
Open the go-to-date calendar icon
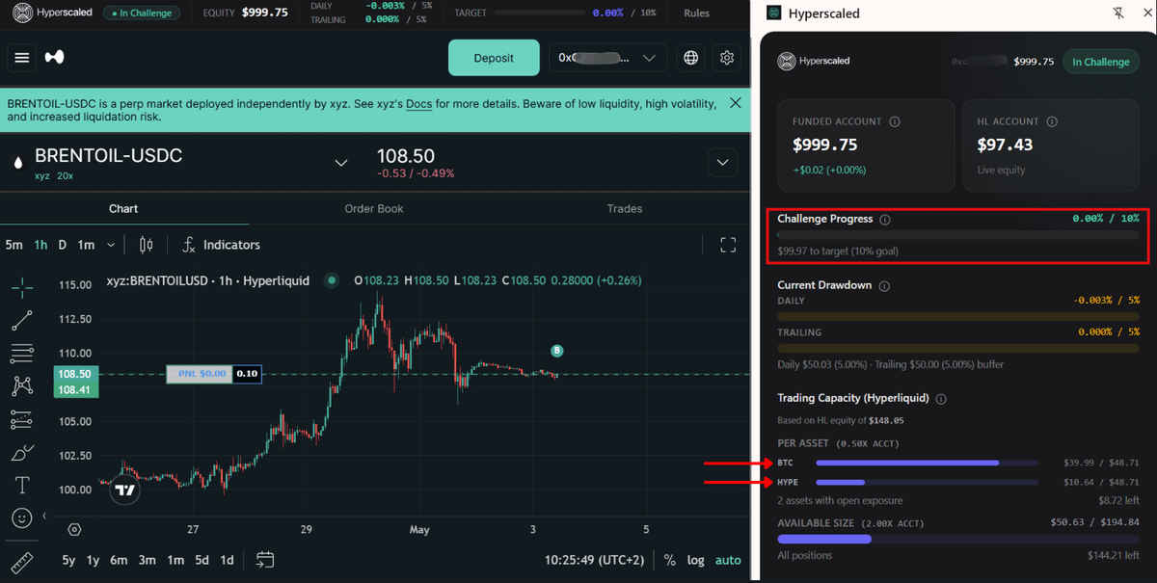coord(265,560)
